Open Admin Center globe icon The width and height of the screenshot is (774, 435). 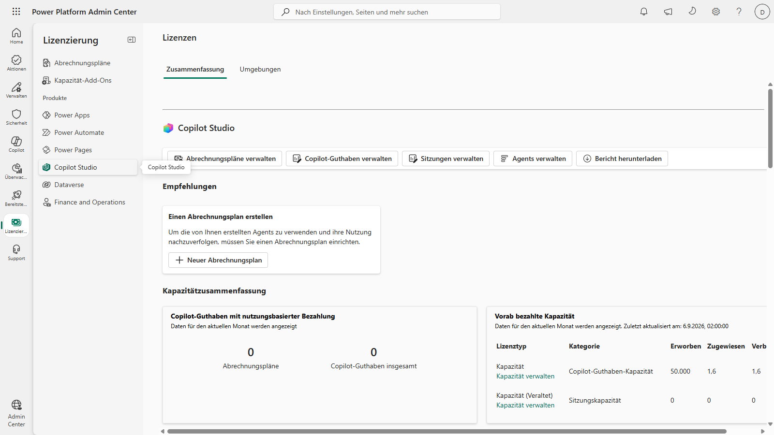coord(16,413)
